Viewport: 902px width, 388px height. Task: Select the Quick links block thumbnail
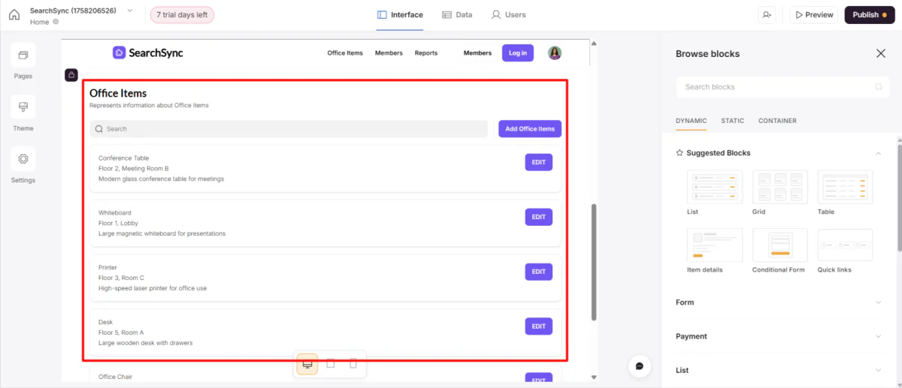pyautogui.click(x=845, y=245)
